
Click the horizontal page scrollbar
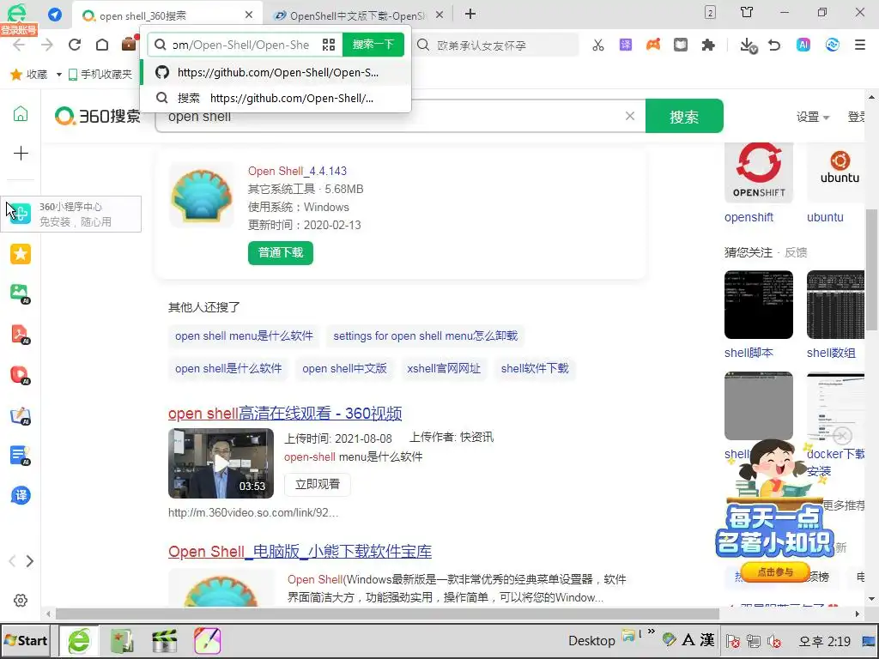point(387,614)
